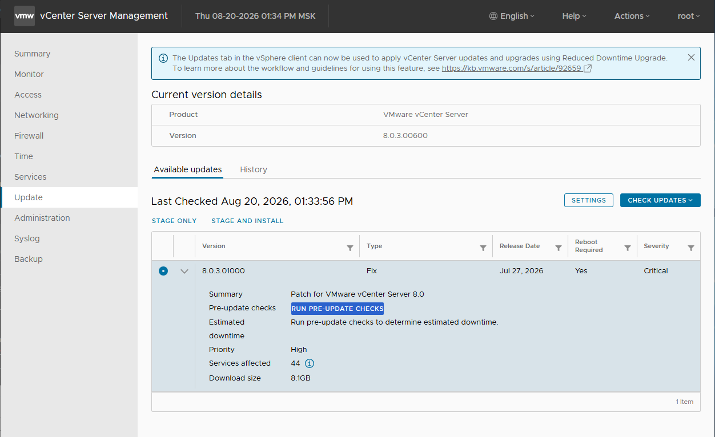Open the CHECK UPDATES dropdown button

click(x=660, y=200)
